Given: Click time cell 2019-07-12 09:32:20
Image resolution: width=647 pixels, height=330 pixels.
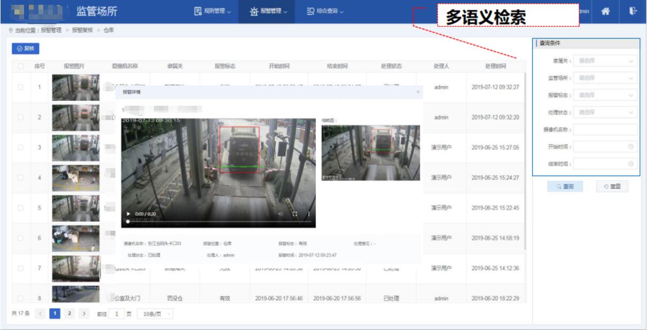Looking at the screenshot, I should 495,117.
